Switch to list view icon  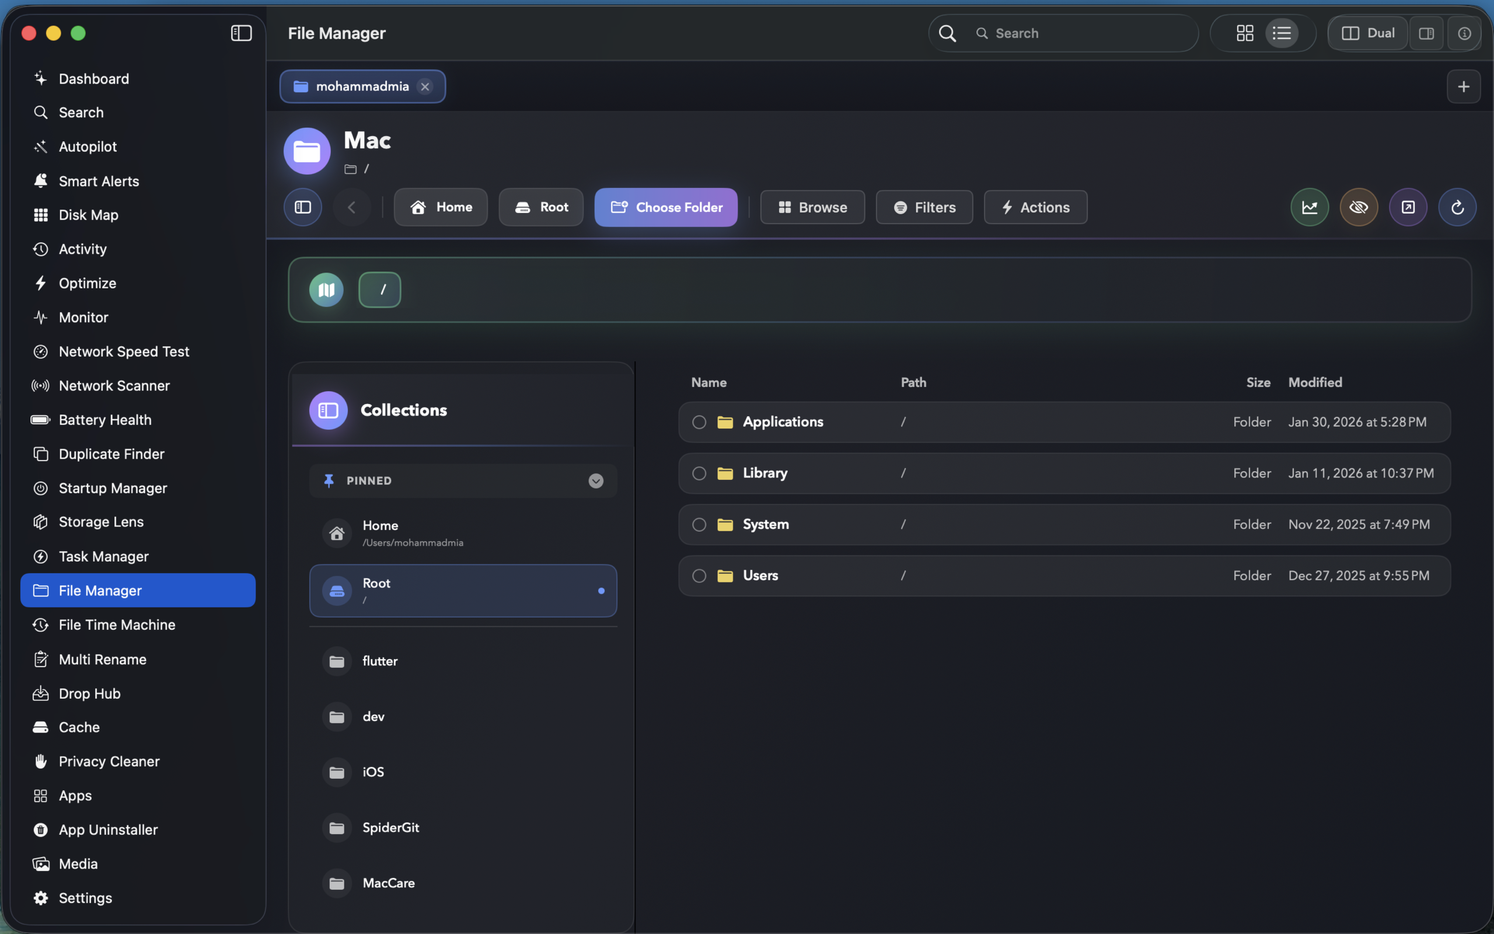tap(1282, 33)
